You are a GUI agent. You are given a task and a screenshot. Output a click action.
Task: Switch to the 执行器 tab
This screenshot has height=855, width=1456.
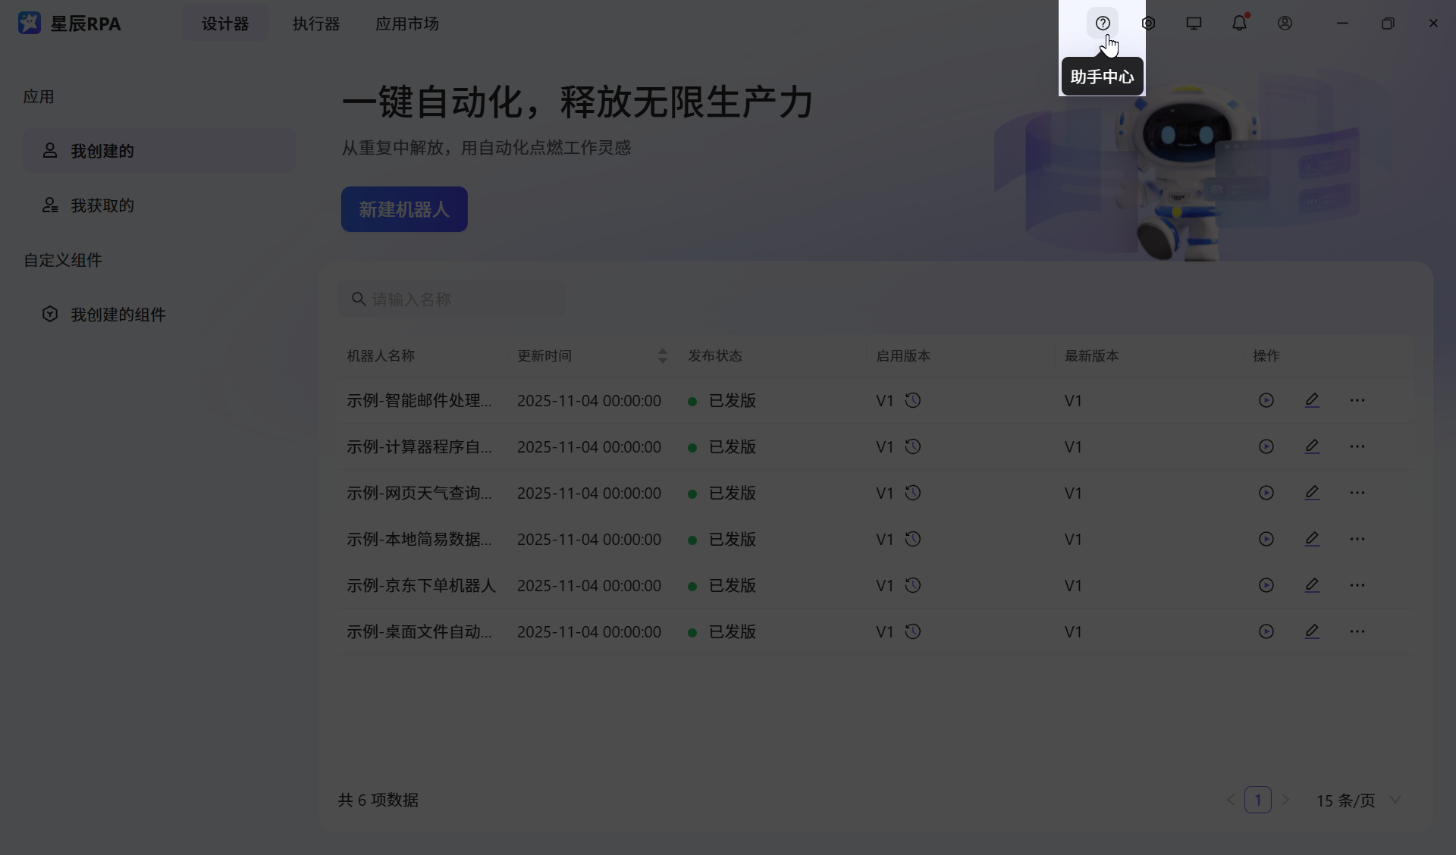[x=316, y=23]
